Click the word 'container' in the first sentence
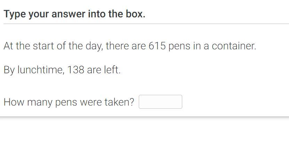Image resolution: width=289 pixels, height=141 pixels. (x=234, y=46)
